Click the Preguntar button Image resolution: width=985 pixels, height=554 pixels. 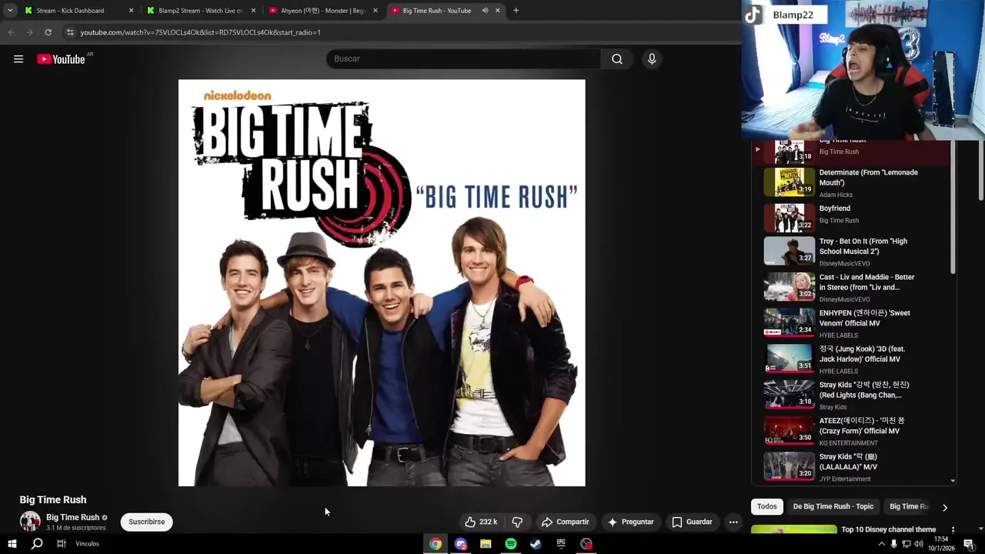point(630,522)
